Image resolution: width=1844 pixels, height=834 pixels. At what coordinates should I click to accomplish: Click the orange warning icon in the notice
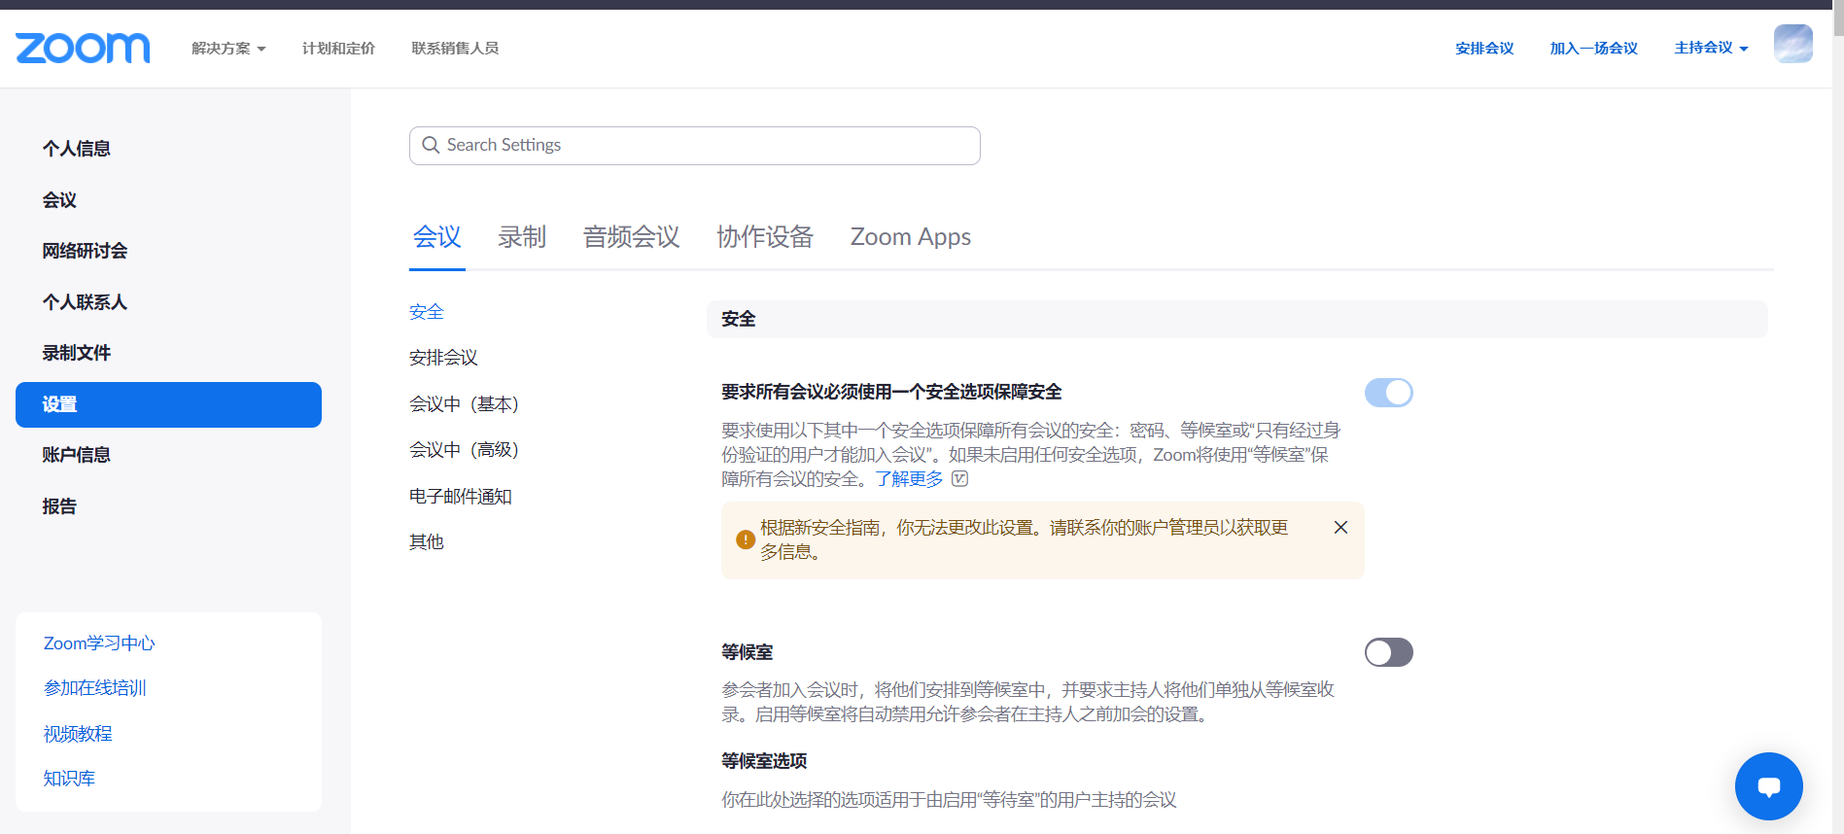tap(746, 539)
